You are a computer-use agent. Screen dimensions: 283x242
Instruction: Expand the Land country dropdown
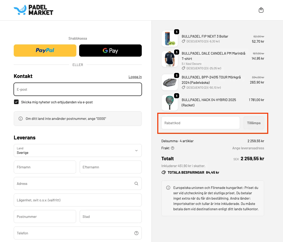click(x=78, y=150)
